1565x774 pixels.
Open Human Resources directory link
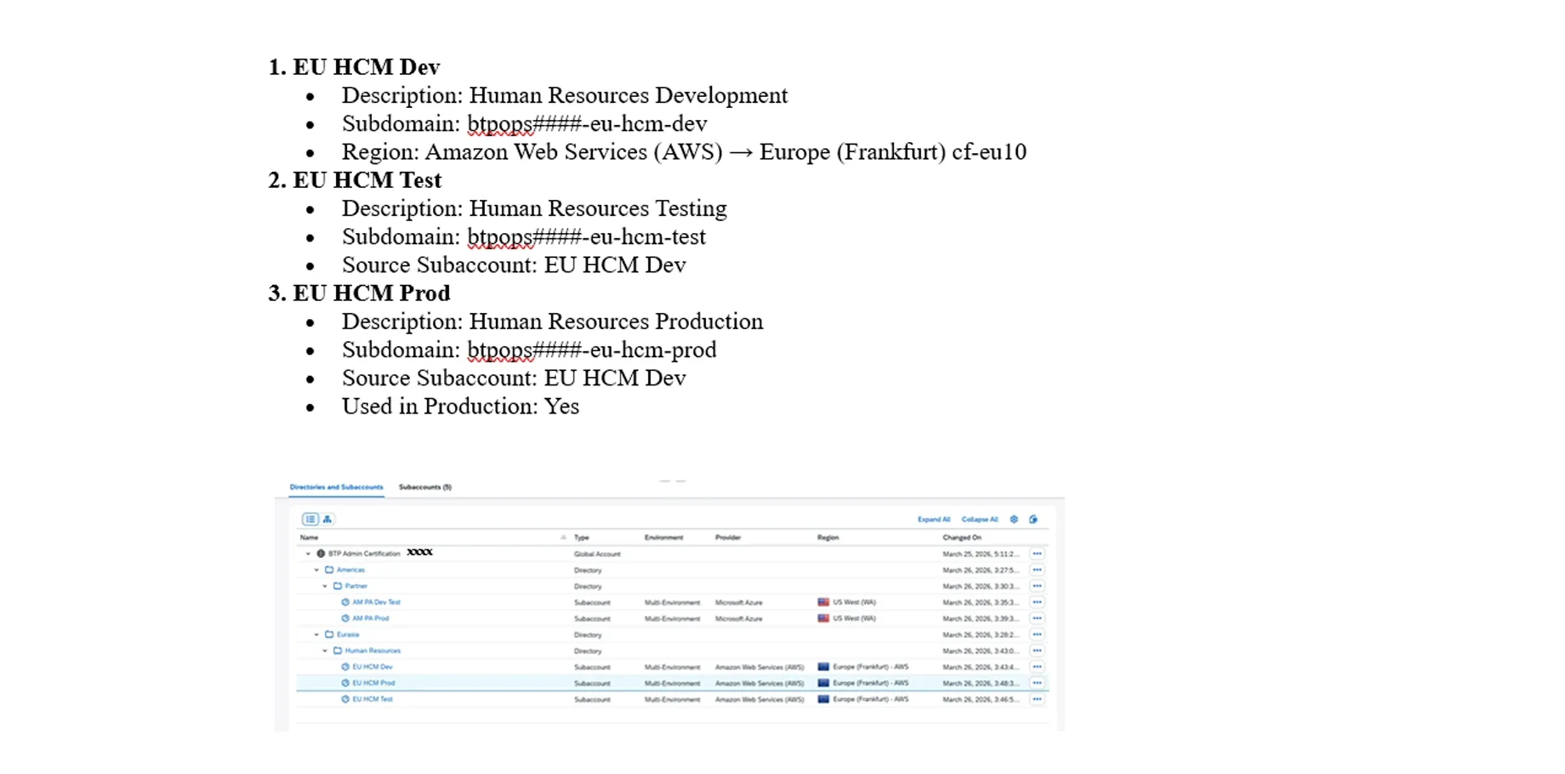373,651
